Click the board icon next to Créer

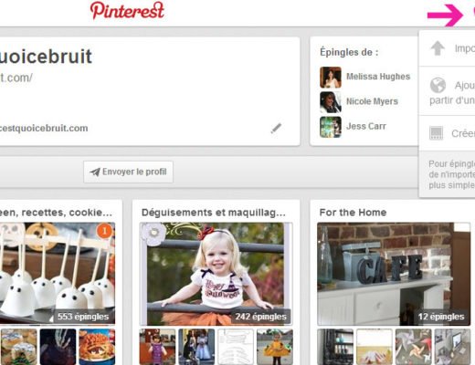coord(436,133)
